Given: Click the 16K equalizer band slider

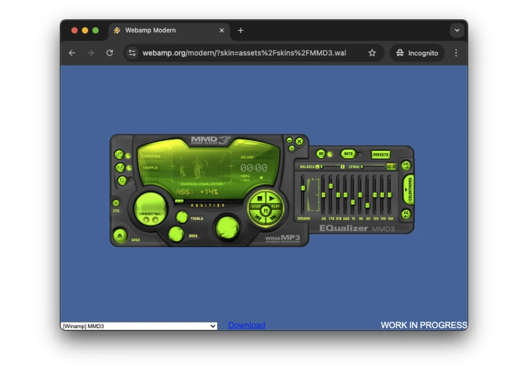Looking at the screenshot, I should [389, 194].
